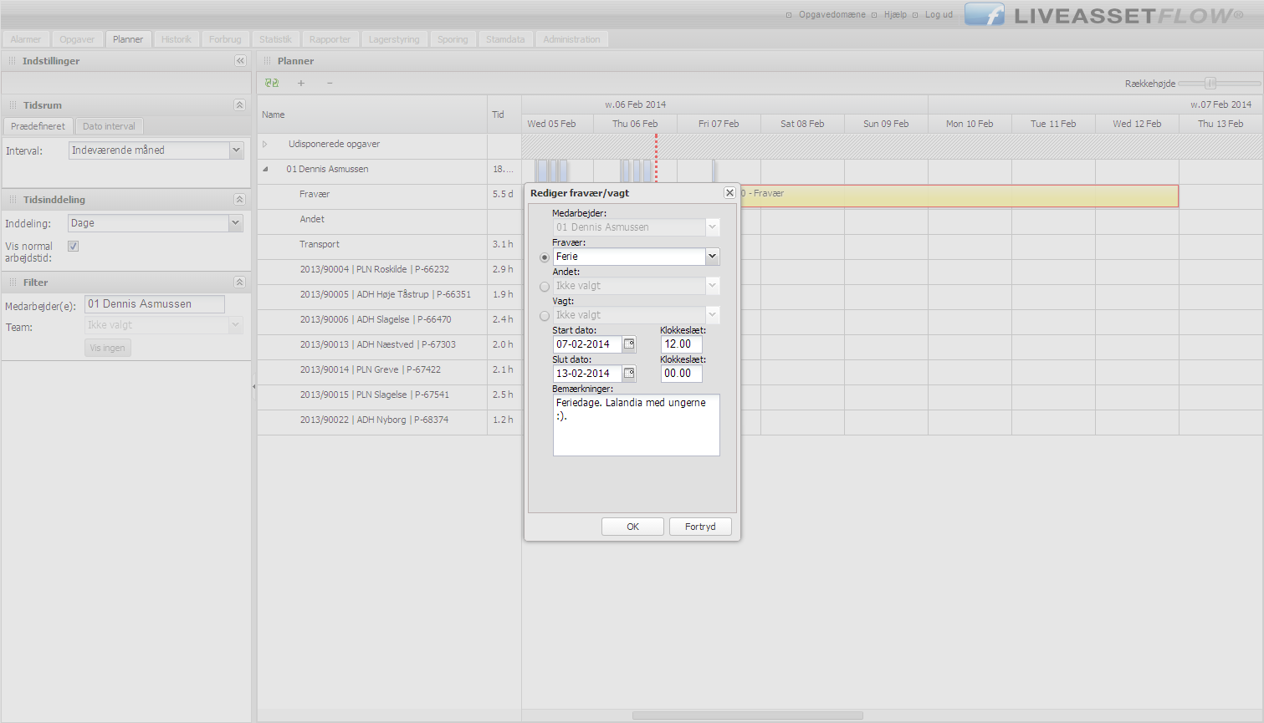1264x723 pixels.
Task: Click the Fortryd button
Action: point(700,527)
